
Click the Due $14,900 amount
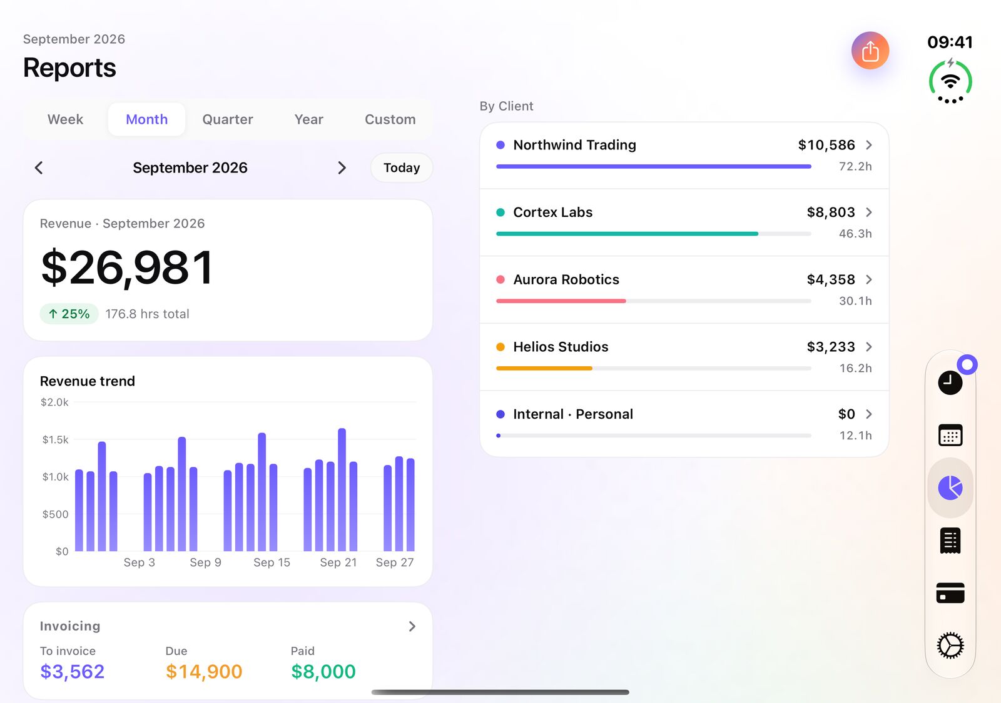(204, 671)
